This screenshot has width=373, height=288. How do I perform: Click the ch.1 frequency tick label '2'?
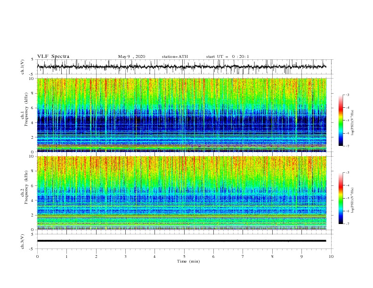coord(33,137)
